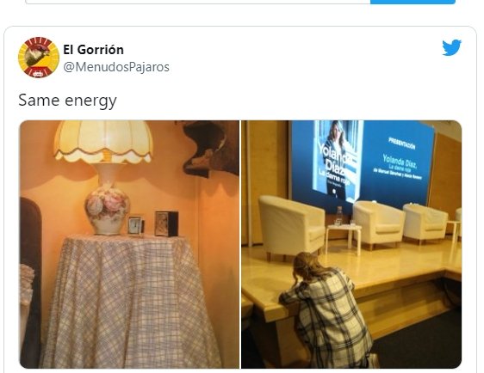Visit the @MenudosPajaros handle link

(x=116, y=67)
